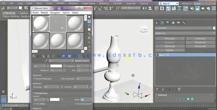Open the Modes menu in Material Editor

tap(35, 12)
